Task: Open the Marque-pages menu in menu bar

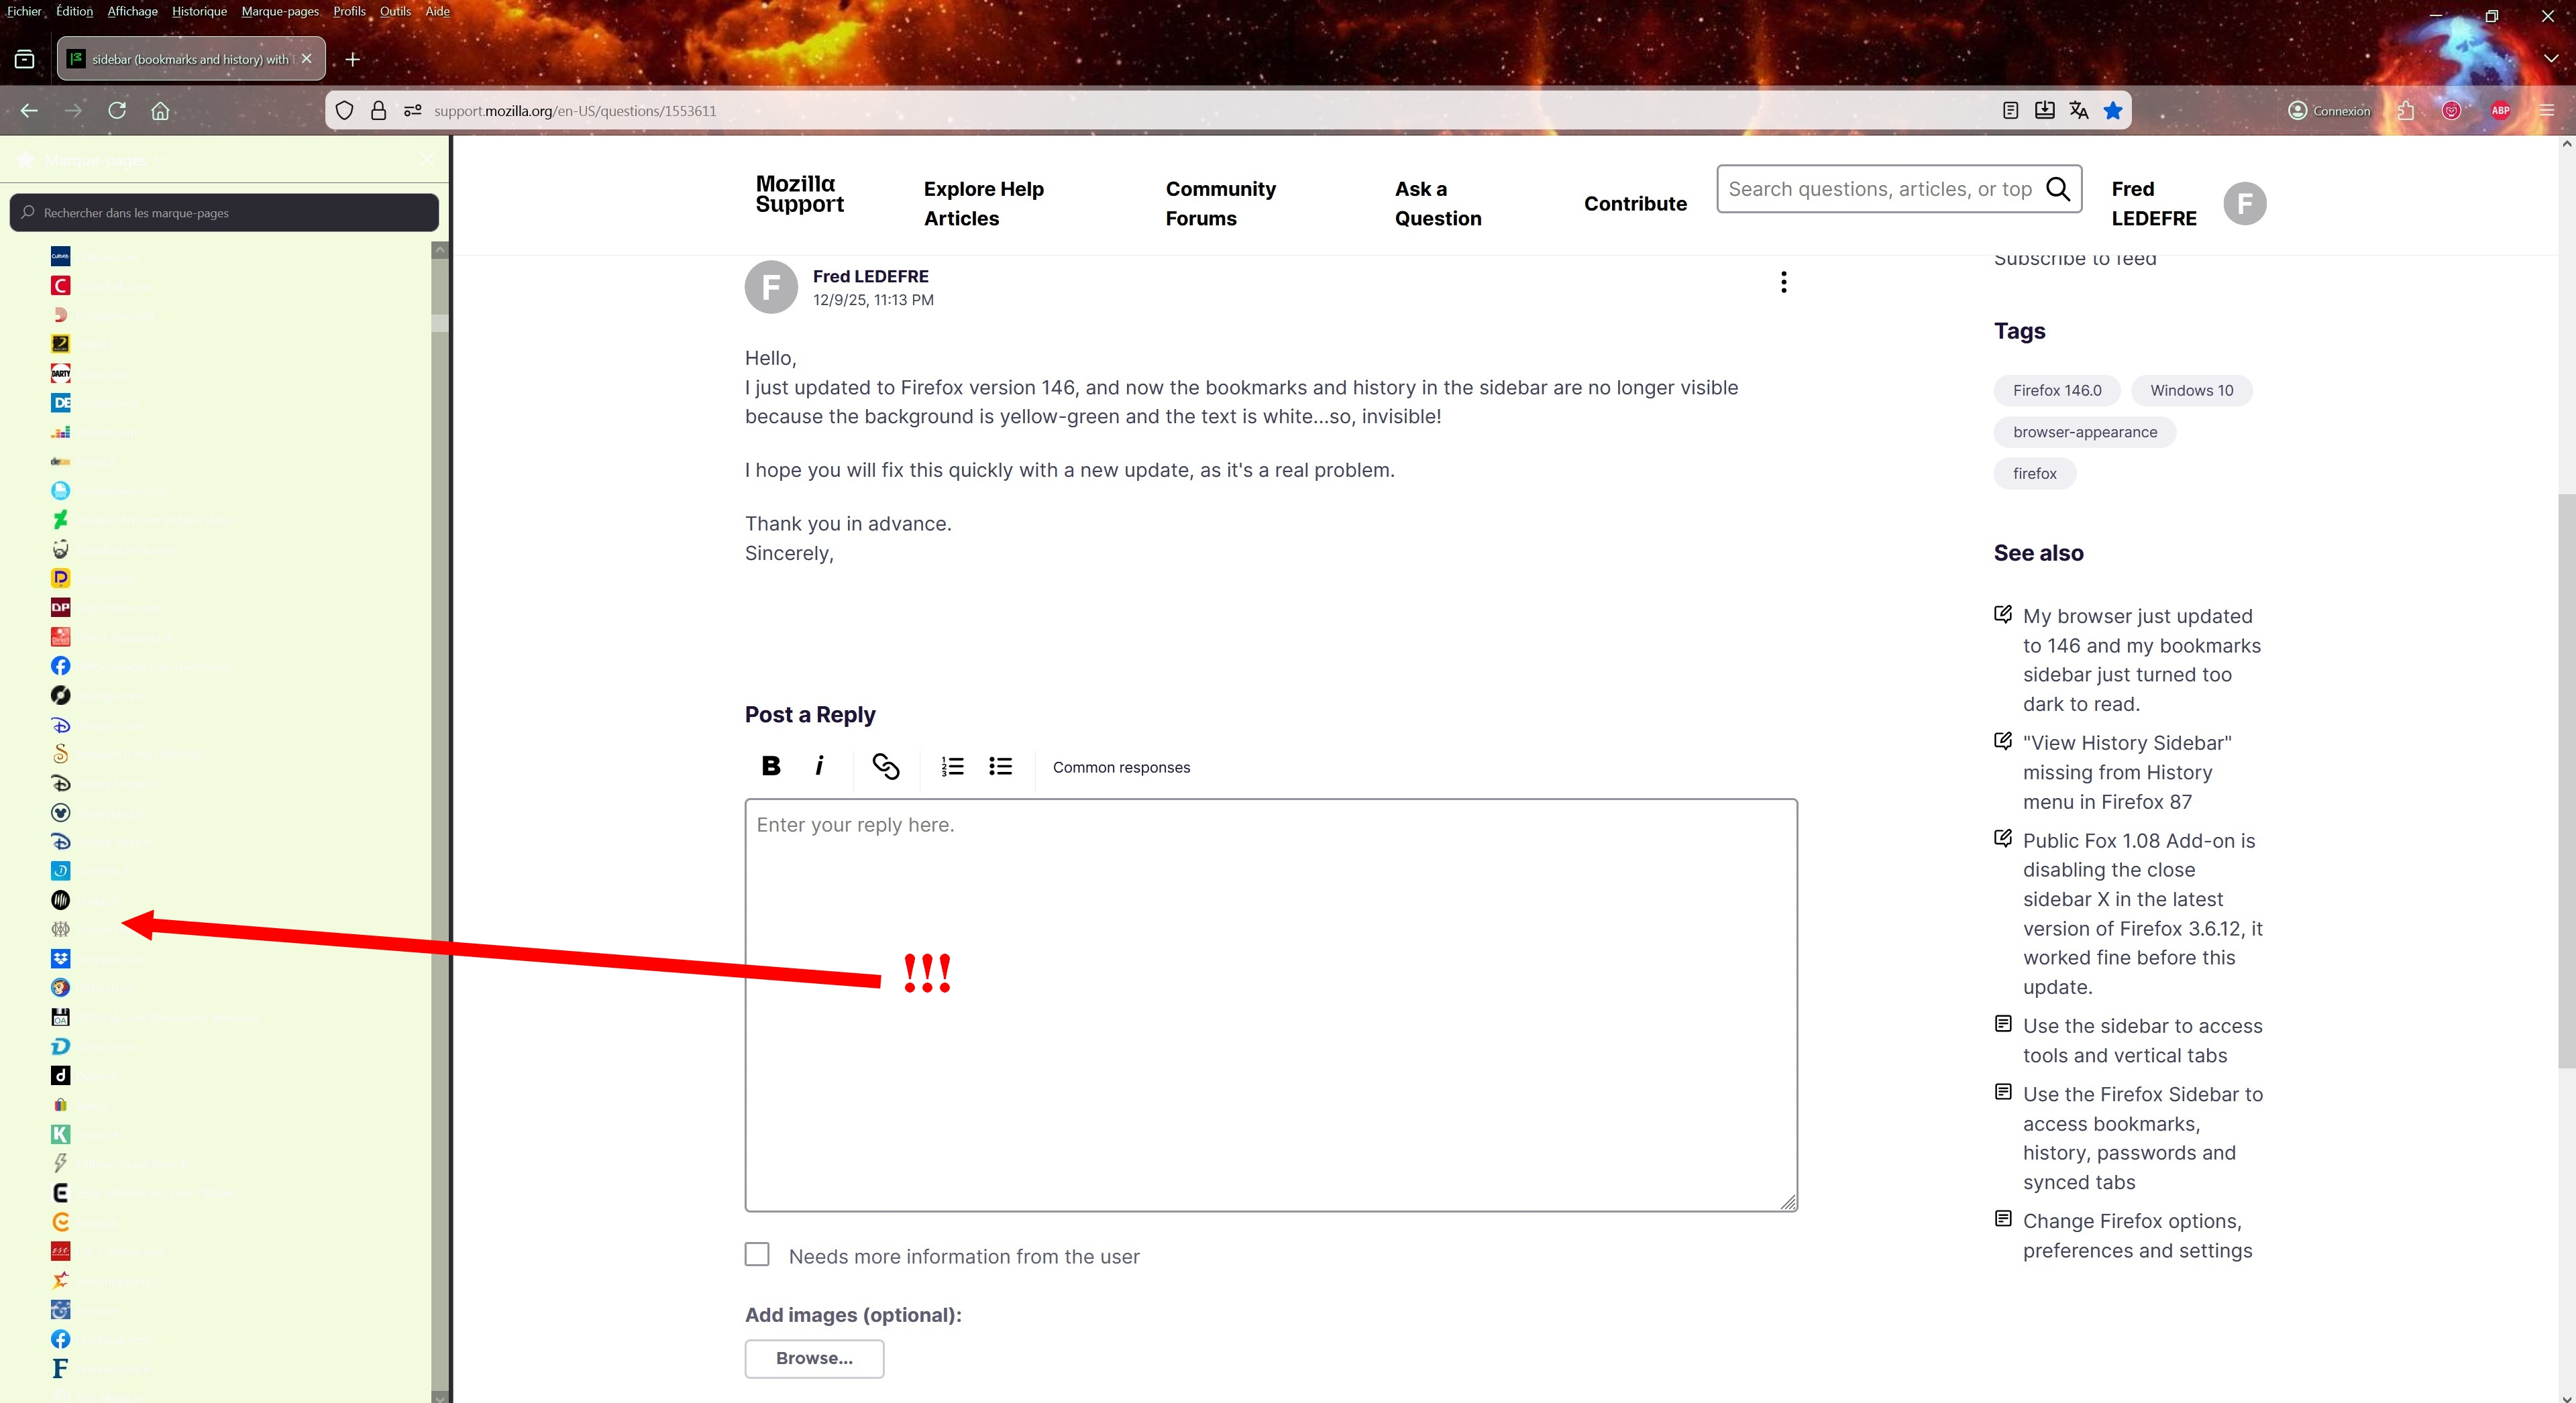Action: 280,11
